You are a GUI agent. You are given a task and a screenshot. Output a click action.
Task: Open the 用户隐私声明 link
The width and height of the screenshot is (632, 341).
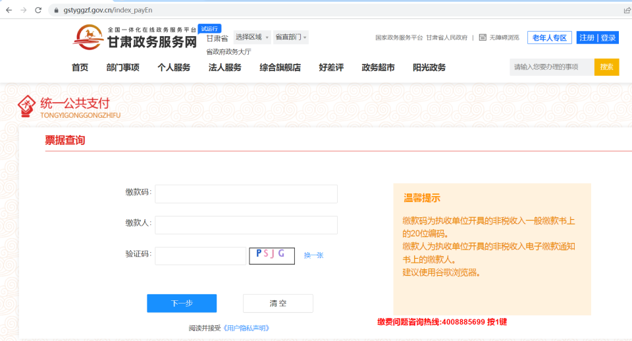(x=246, y=328)
